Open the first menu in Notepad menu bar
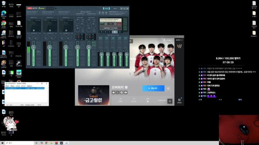Viewport: 259px width, 145px height. pyautogui.click(x=7, y=86)
